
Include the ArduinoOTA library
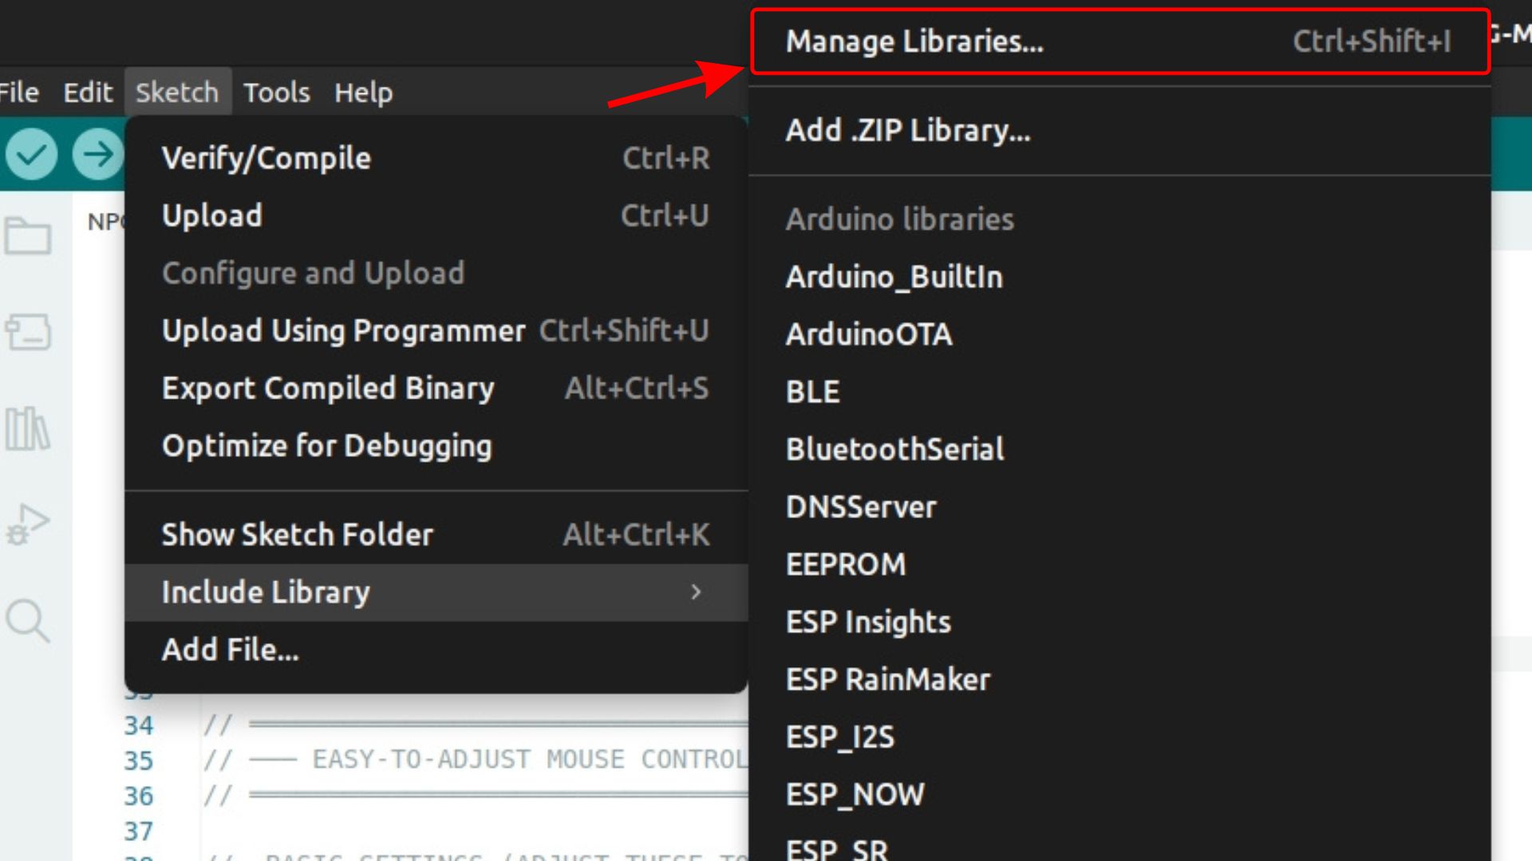pyautogui.click(x=1120, y=334)
